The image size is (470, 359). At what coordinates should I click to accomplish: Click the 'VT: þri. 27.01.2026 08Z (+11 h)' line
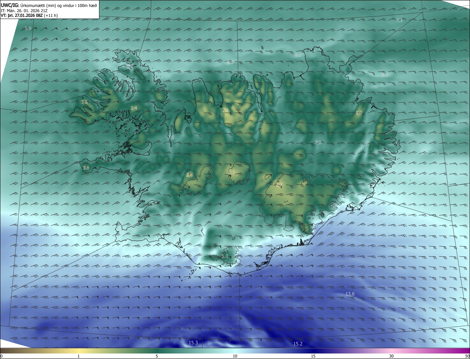[29, 15]
